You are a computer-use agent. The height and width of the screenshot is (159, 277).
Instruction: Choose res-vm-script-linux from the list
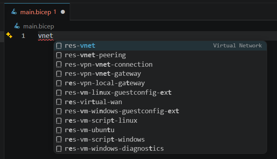(x=101, y=120)
